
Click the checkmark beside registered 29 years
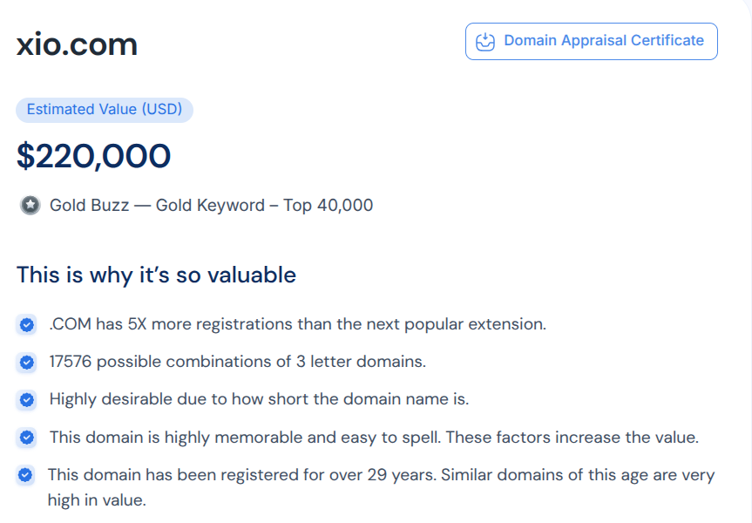pos(26,476)
